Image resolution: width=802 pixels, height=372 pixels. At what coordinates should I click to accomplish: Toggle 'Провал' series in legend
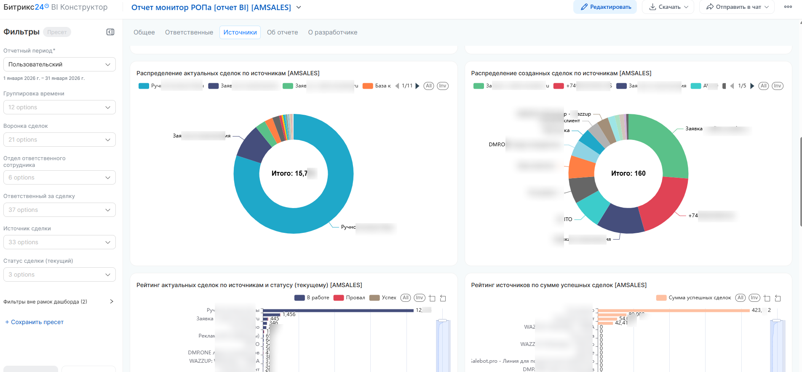(x=350, y=298)
